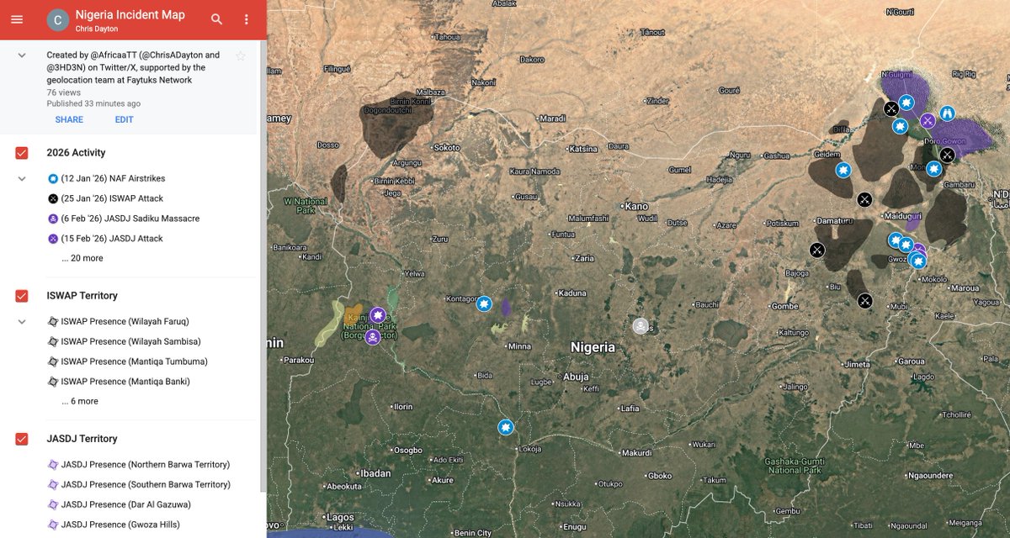Click small purple polygon east of Kontagora

coord(506,307)
